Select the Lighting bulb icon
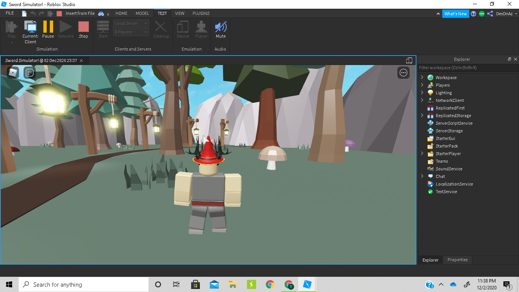Screen dimensions: 519x292 (430, 93)
